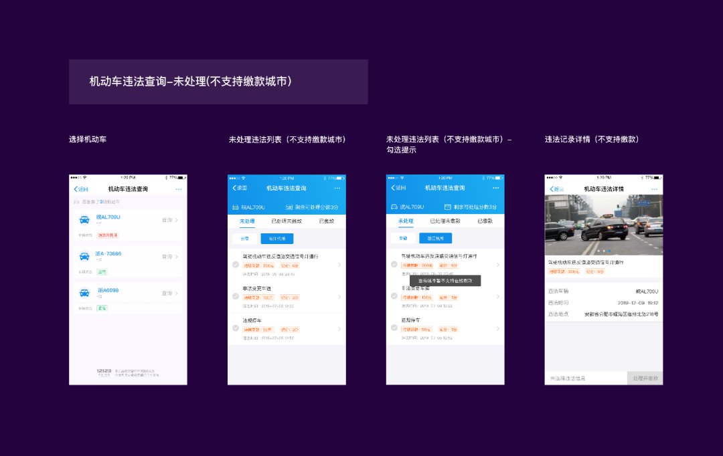Viewport: 723px width, 456px height.
Task: Check 非法变更车道 violation circle in second screen
Action: 236,297
